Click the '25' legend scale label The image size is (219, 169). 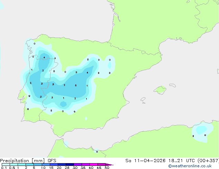click(67, 168)
